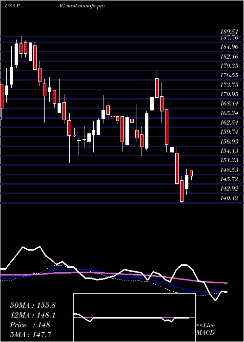The height and width of the screenshot is (342, 244).
Task: Click the 189.51 price level label
Action: point(229,32)
